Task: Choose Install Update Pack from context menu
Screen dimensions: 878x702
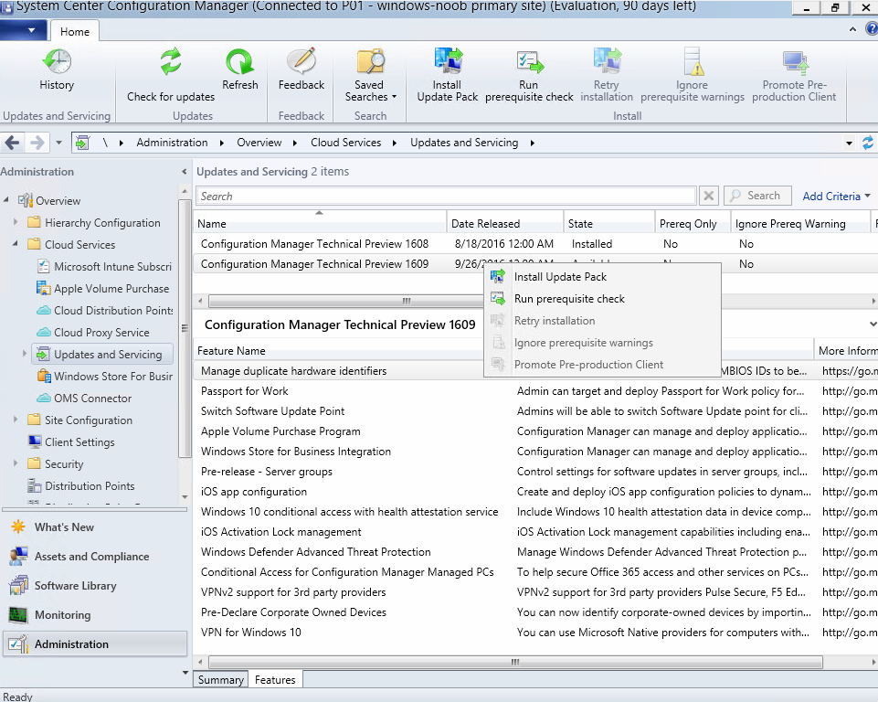Action: (602, 277)
